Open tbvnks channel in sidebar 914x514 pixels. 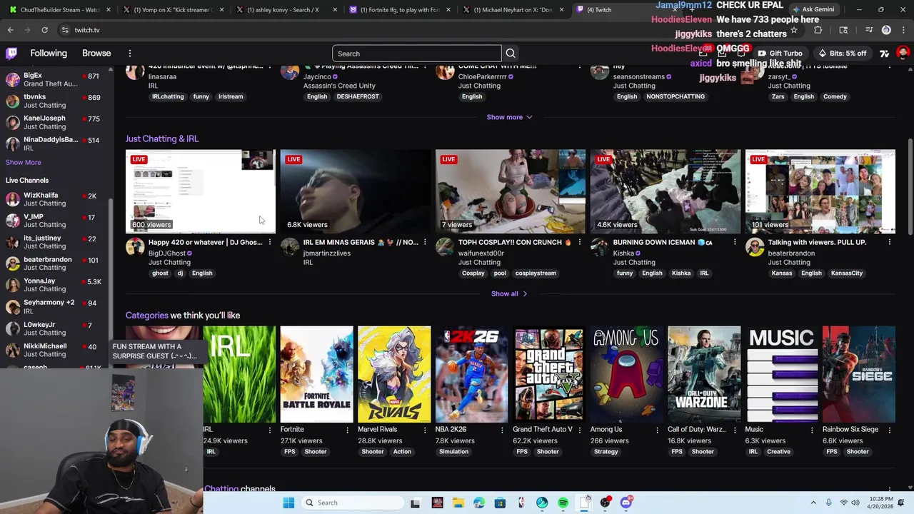click(x=54, y=101)
